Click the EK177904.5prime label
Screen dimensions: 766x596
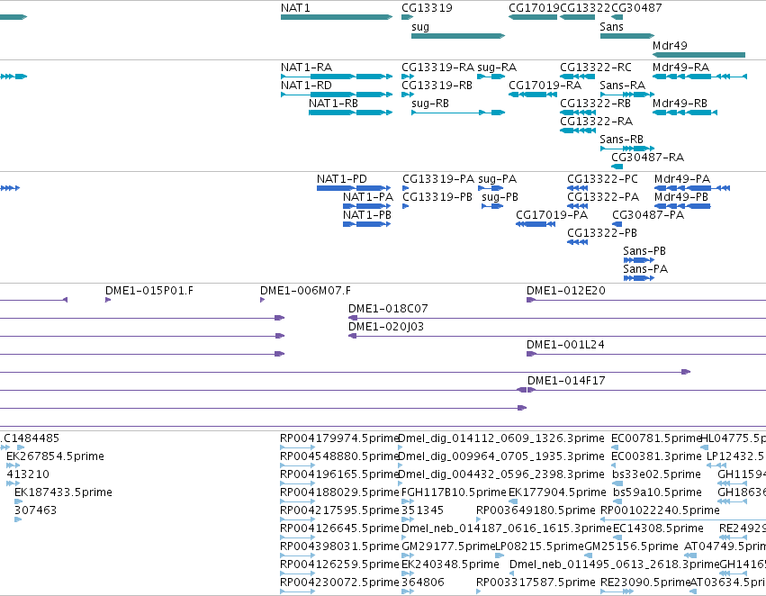(x=557, y=492)
